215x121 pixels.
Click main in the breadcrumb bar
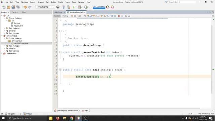coord(86,111)
